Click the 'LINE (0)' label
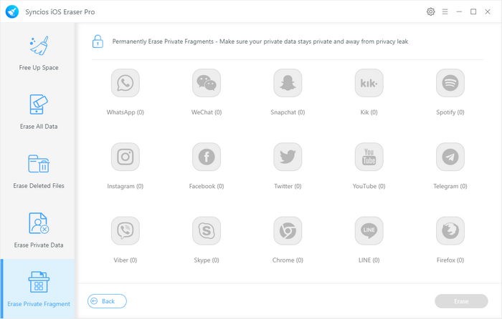The image size is (502, 319). point(369,260)
